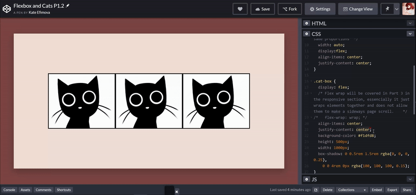Click the 'flex-wrap: wrap;' commented line
This screenshot has width=416, height=195.
[341, 118]
